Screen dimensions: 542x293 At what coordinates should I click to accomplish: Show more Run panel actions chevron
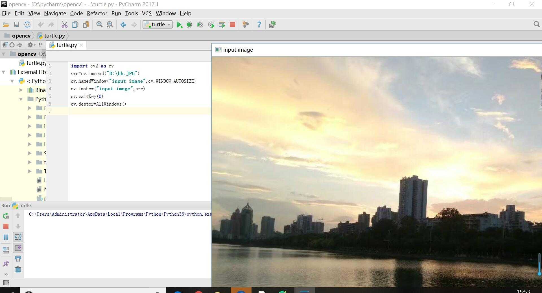(x=6, y=274)
